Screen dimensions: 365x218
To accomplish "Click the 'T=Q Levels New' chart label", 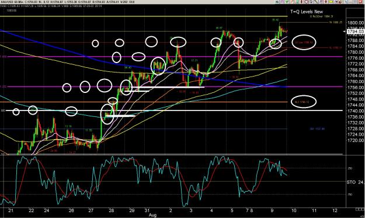I will coord(307,12).
